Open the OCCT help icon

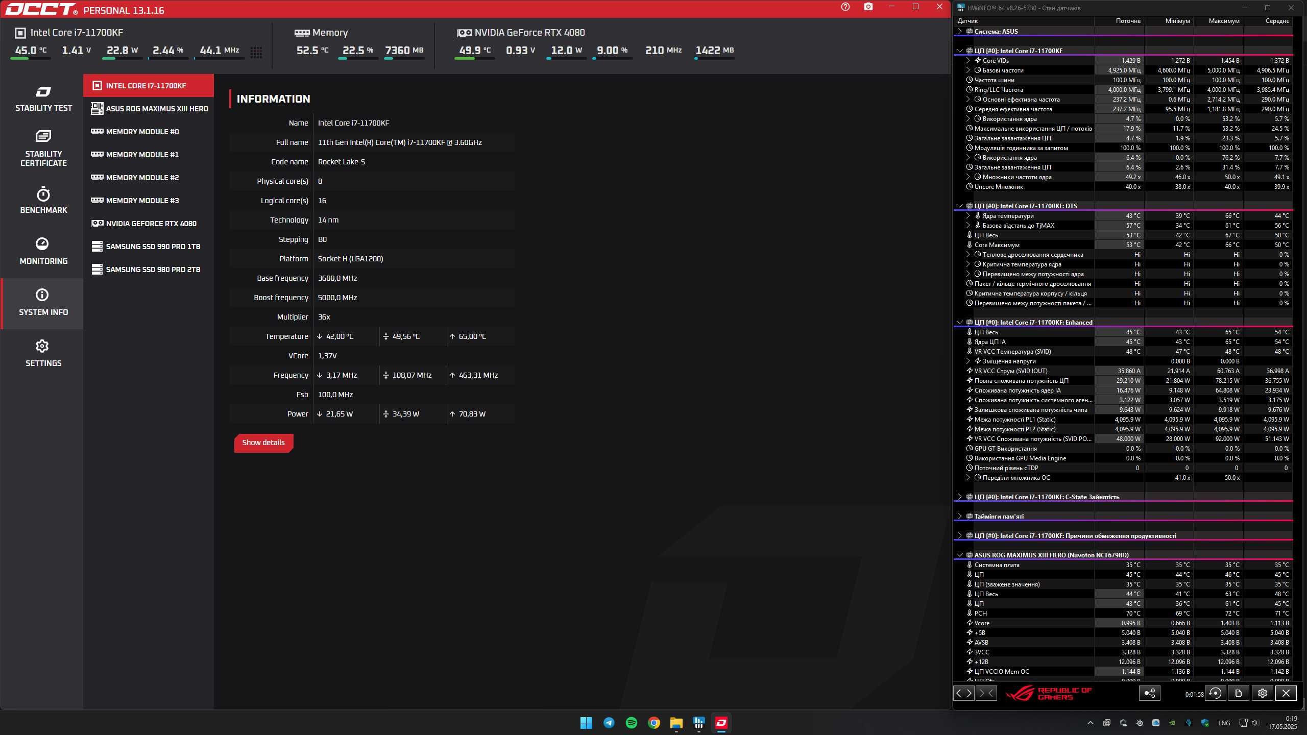(x=845, y=7)
